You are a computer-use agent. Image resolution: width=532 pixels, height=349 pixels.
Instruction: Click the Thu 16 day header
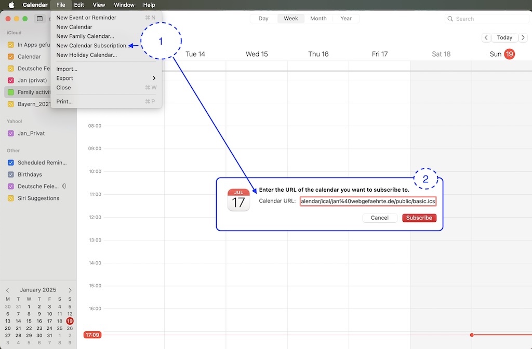[x=318, y=54]
